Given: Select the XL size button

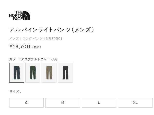Looking at the screenshot, I should click(135, 103).
